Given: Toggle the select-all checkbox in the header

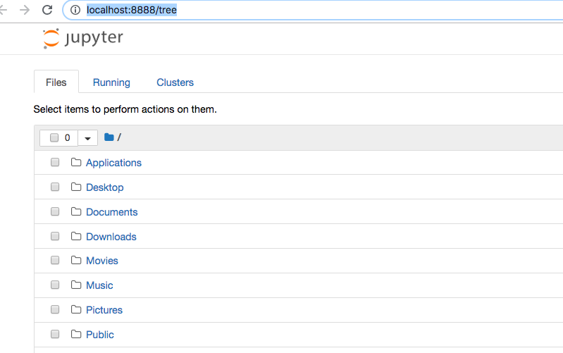Looking at the screenshot, I should 54,138.
